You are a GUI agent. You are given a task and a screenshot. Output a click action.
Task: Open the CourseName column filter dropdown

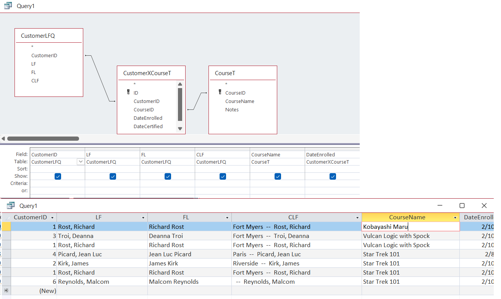455,217
